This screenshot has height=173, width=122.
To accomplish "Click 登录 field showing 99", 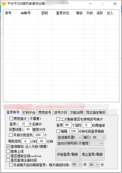I will pos(67,125).
